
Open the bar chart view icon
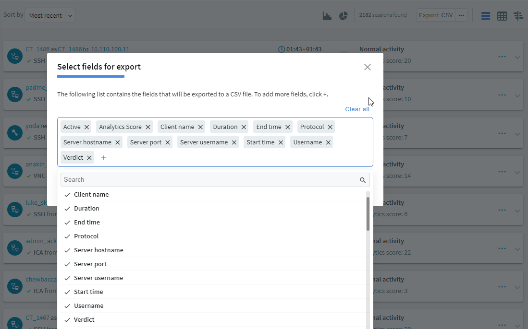327,16
